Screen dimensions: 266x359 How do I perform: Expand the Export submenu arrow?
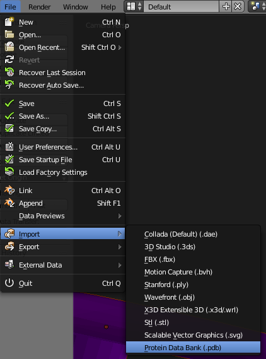[120, 247]
